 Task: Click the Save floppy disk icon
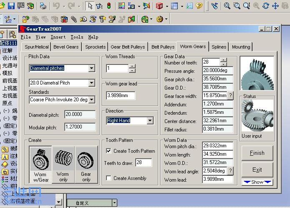coord(11,6)
